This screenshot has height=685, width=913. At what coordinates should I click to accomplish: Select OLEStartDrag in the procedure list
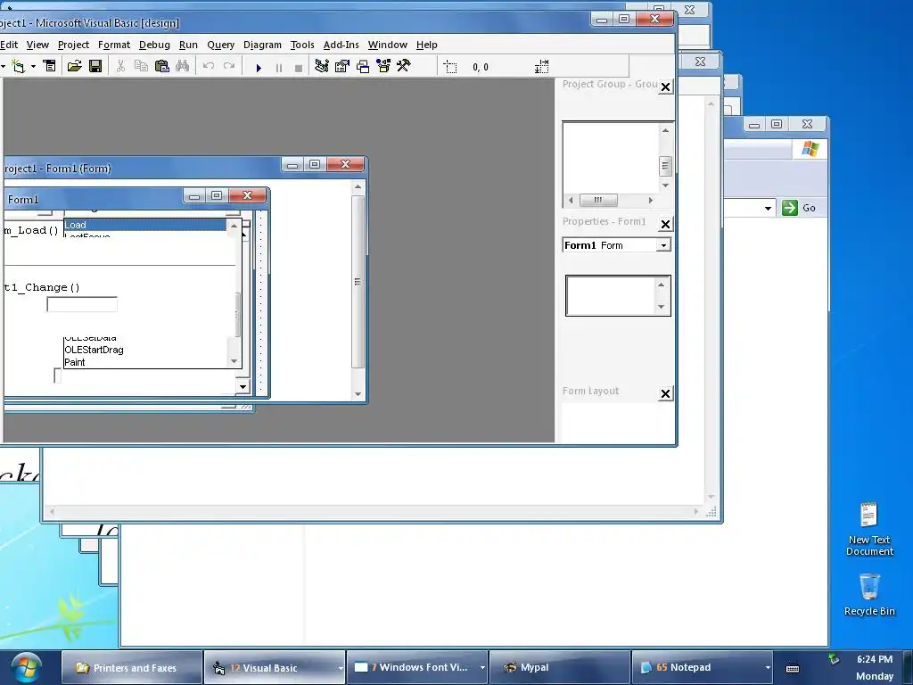coord(94,350)
